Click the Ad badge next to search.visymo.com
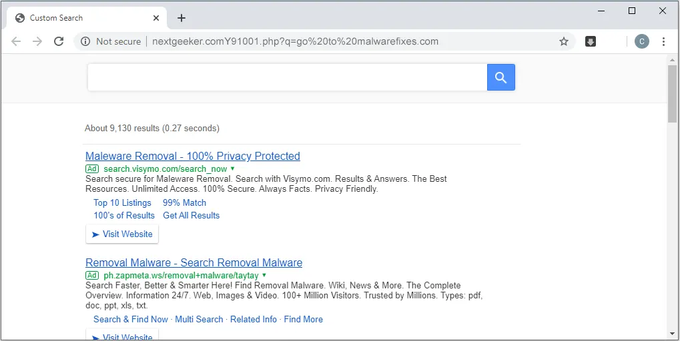 (92, 169)
